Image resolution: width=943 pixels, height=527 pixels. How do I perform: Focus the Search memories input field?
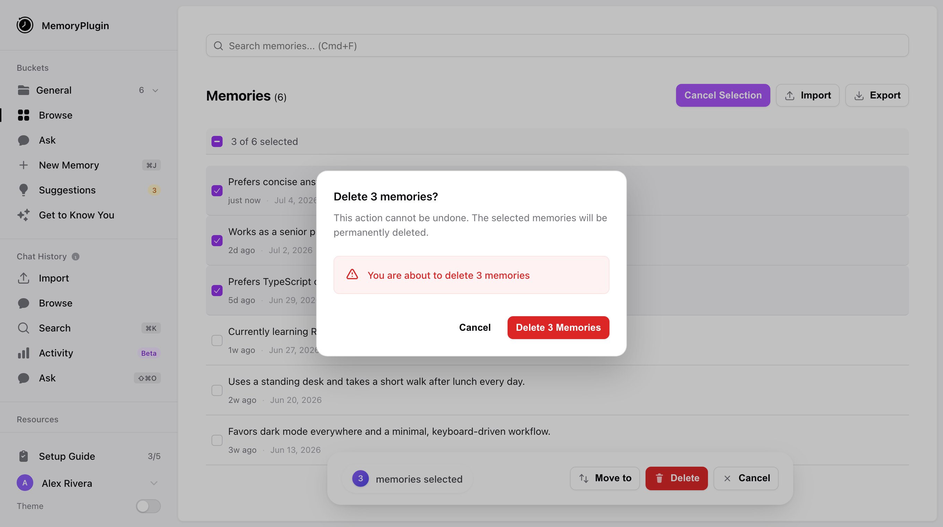click(557, 45)
